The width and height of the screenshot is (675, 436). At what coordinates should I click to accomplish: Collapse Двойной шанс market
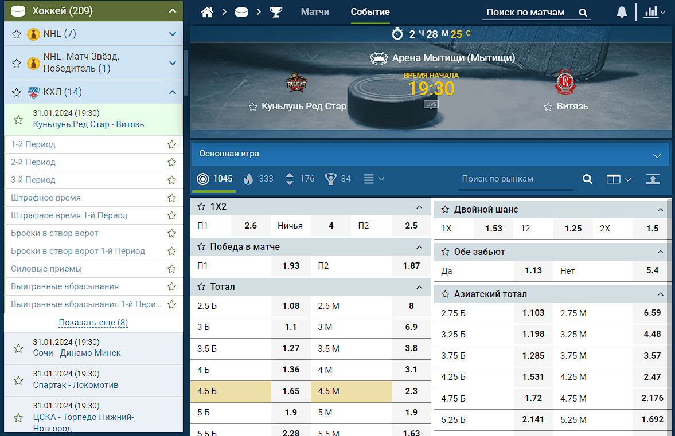[x=660, y=210]
